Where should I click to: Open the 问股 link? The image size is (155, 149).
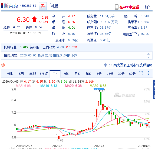(x=54, y=6)
